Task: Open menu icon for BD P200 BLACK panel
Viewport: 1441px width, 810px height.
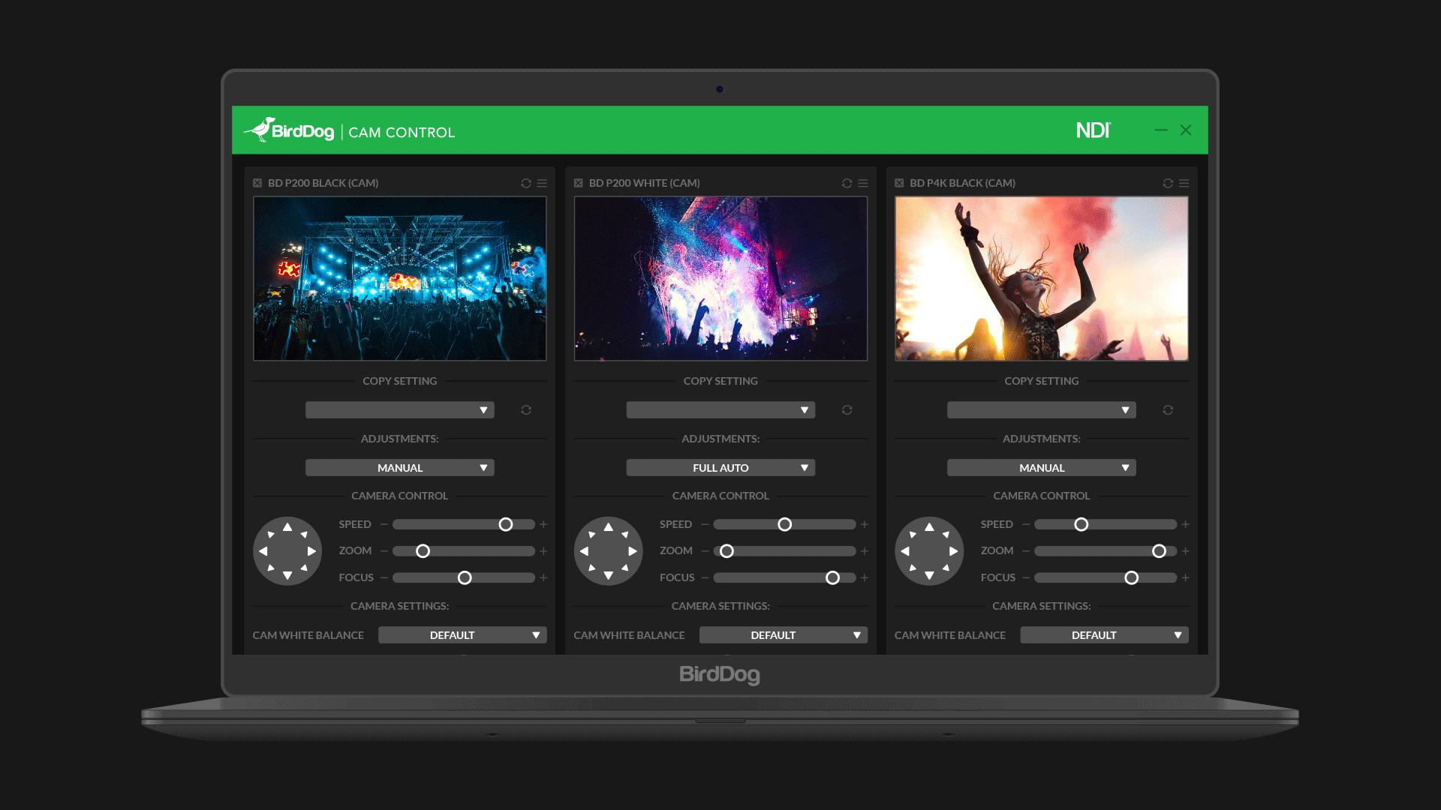Action: point(542,183)
